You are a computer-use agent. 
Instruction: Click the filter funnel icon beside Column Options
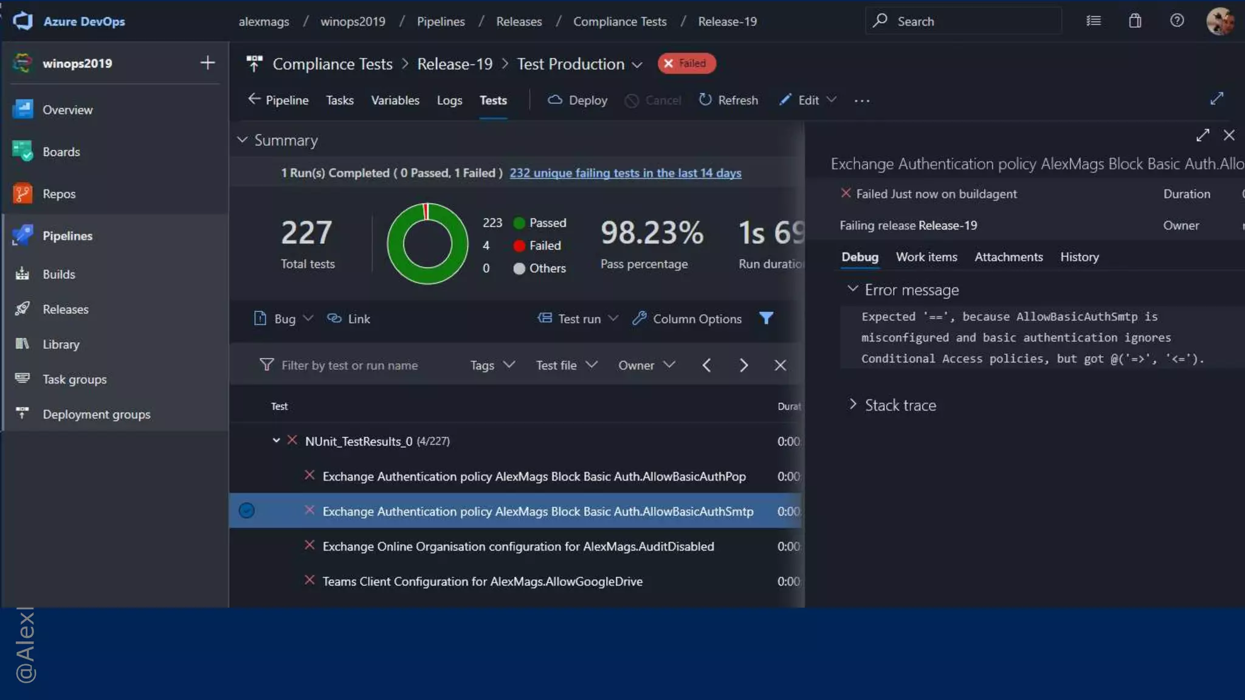click(766, 318)
